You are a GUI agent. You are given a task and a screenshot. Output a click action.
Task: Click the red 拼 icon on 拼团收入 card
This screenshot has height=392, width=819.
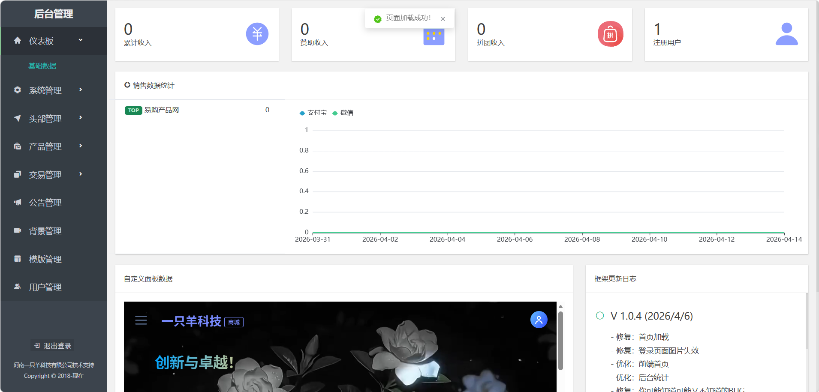pos(610,33)
